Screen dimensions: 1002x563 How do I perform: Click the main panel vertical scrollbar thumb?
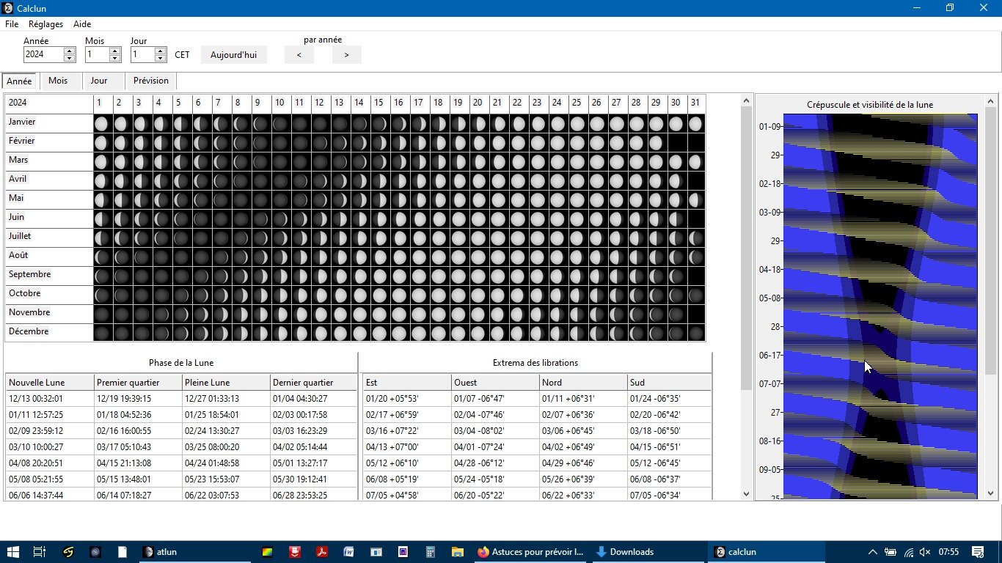point(747,248)
